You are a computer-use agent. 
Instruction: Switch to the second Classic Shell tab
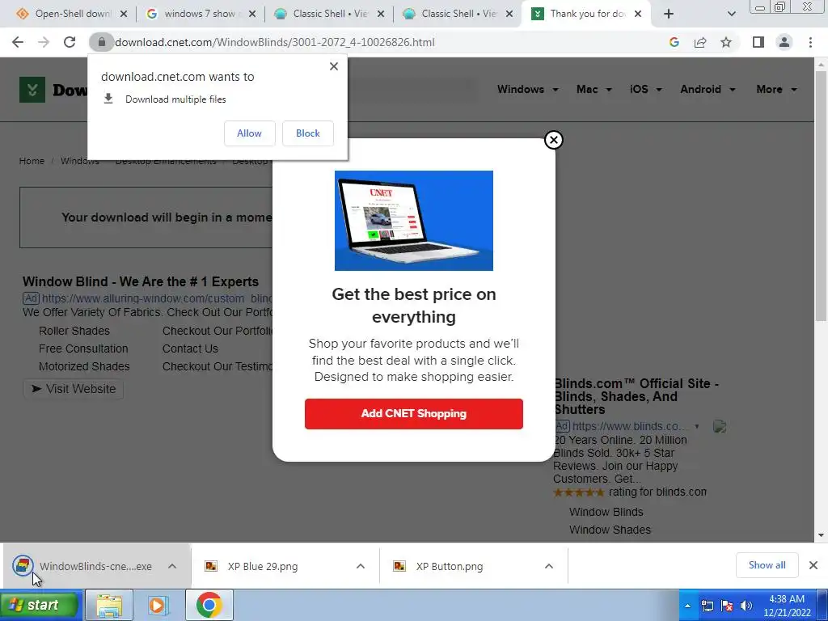point(456,15)
